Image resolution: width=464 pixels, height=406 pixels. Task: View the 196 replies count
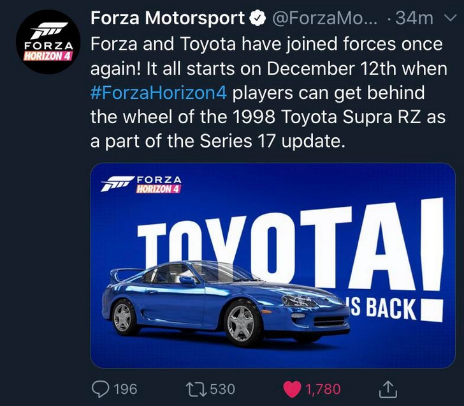[125, 389]
